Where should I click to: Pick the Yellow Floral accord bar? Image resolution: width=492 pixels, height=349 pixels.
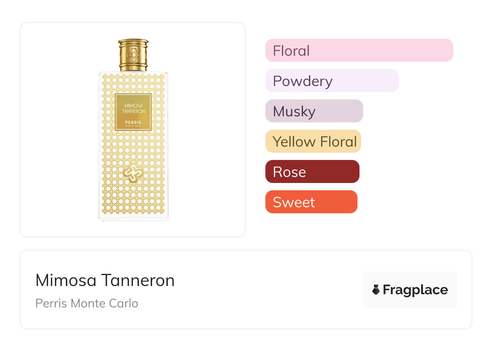(313, 141)
